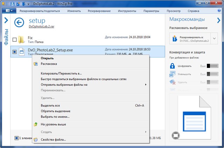Viewport: 224px width, 148px height.
Task: Open the Инструменты ribbon tab
Action: [x=127, y=11]
